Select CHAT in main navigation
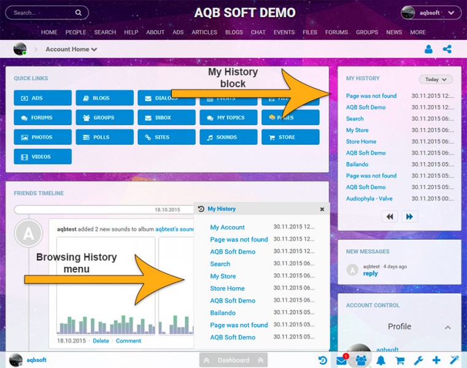Screen dimensions: 467x368 (258, 32)
